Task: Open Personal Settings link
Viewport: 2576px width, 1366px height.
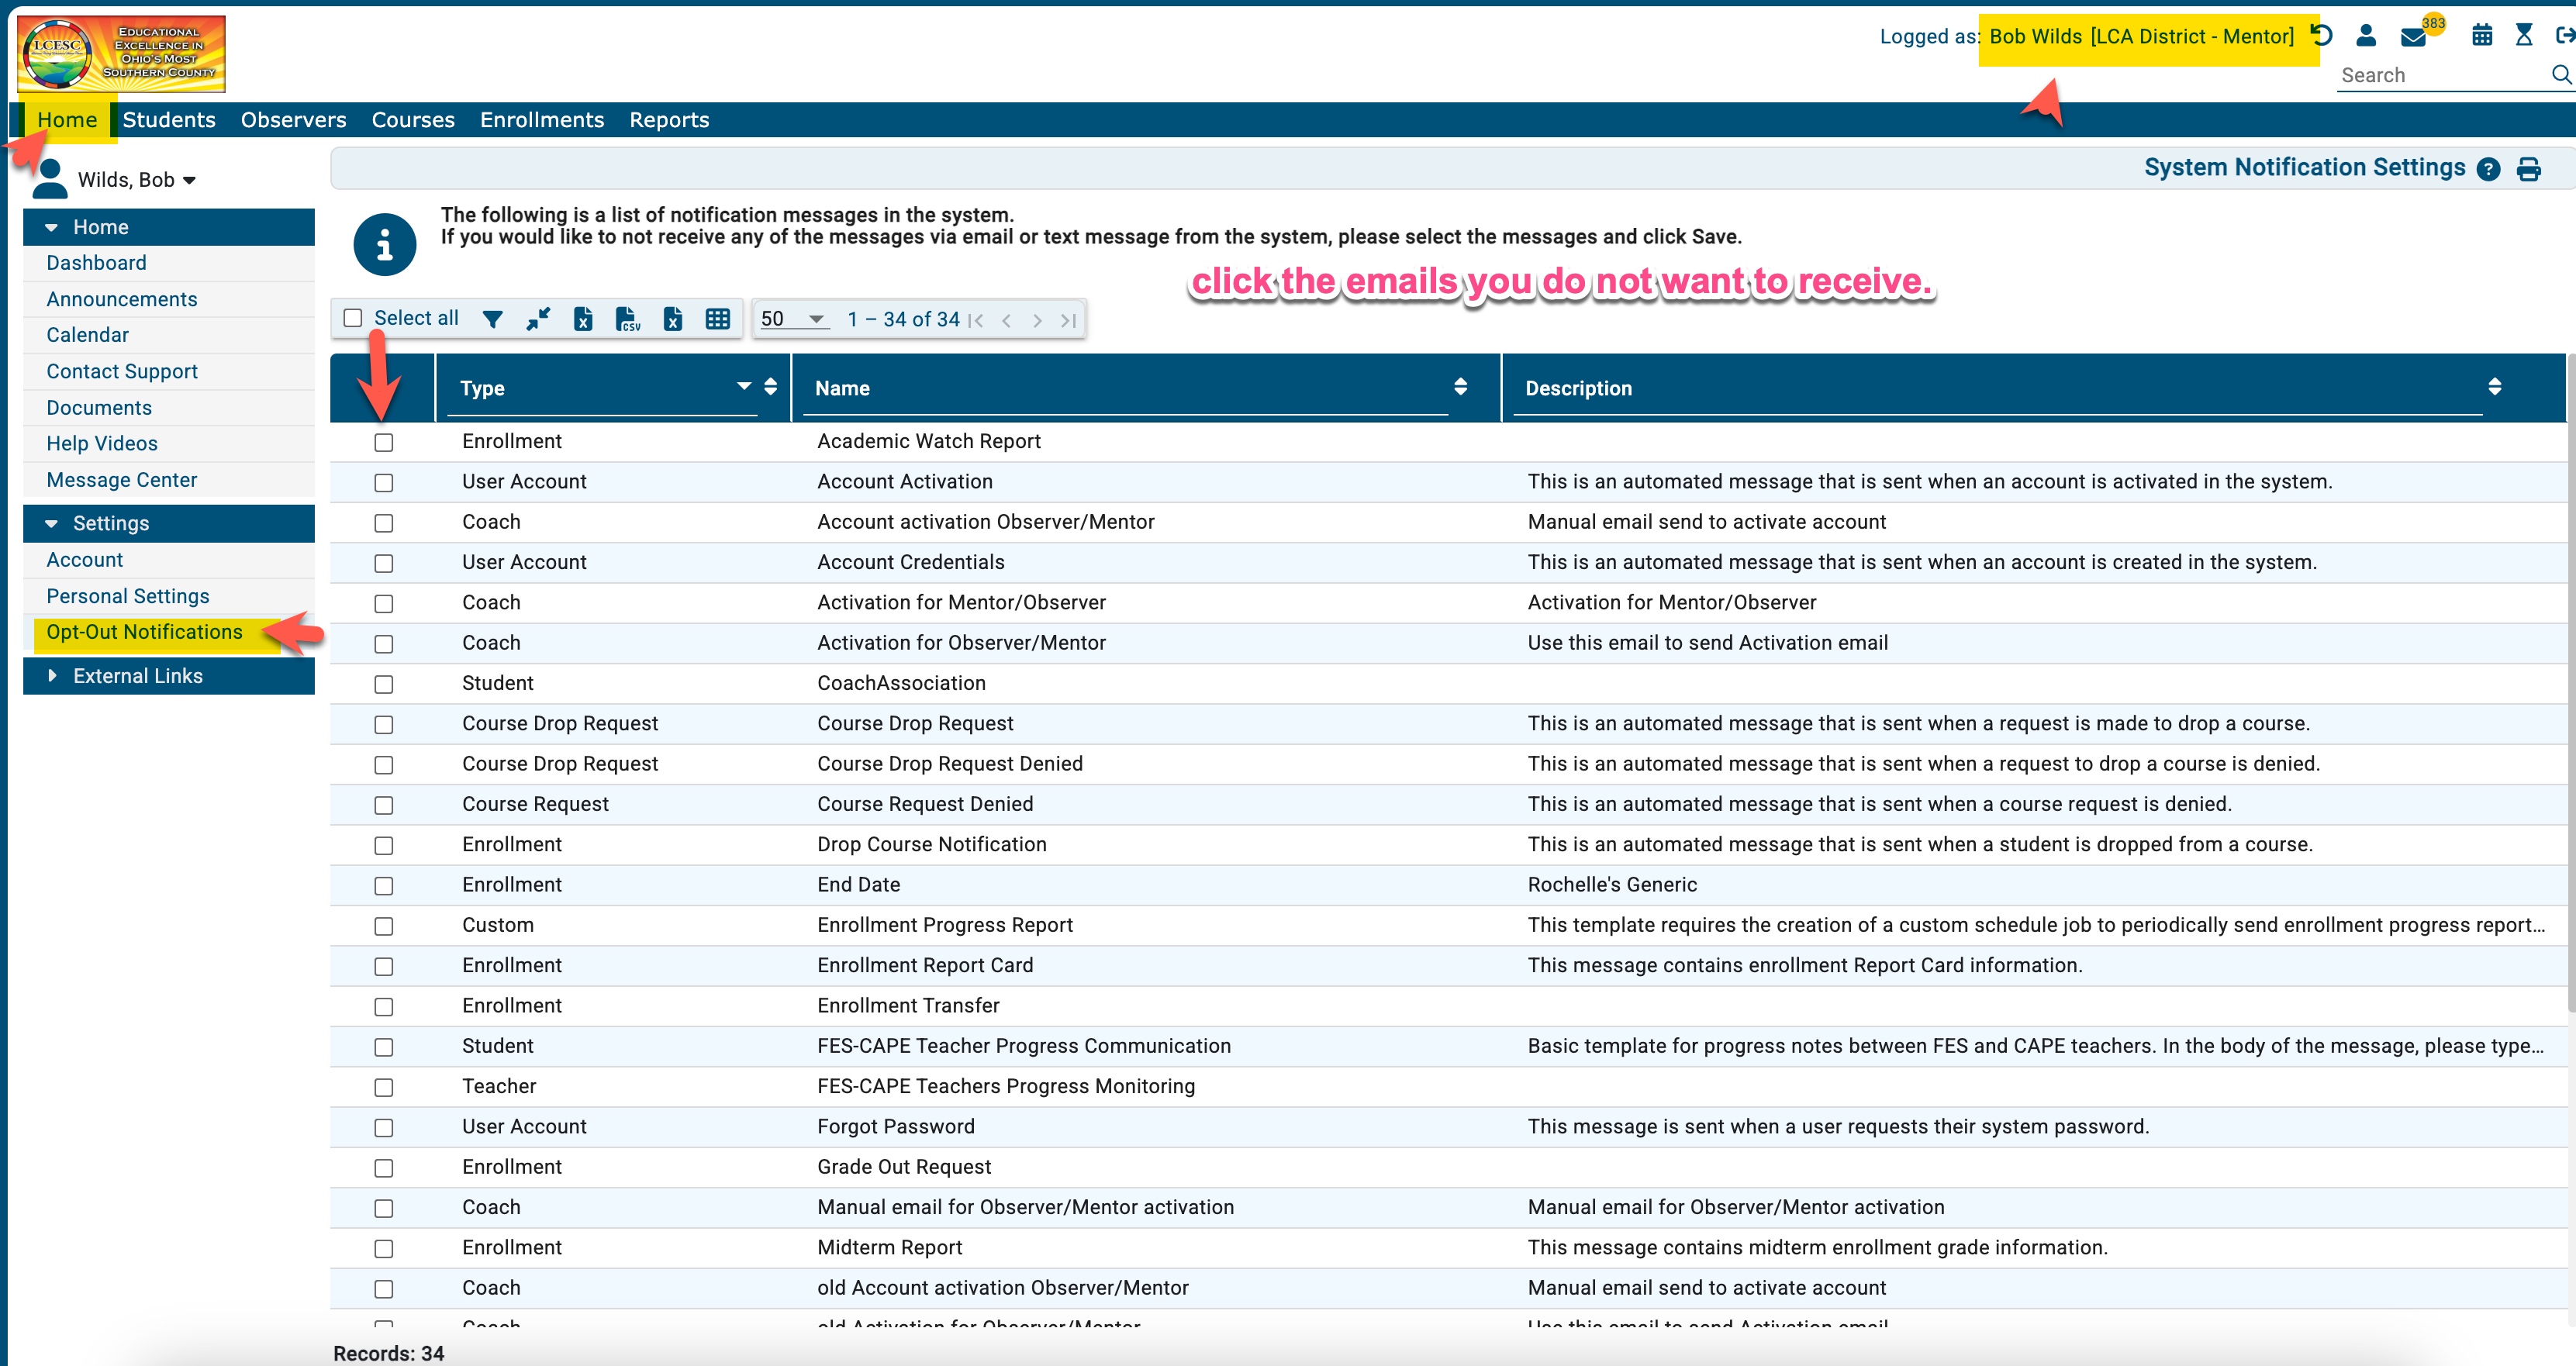Action: (x=128, y=596)
